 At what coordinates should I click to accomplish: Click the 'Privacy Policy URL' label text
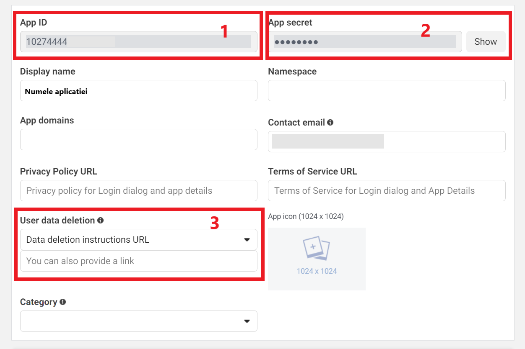pyautogui.click(x=58, y=172)
